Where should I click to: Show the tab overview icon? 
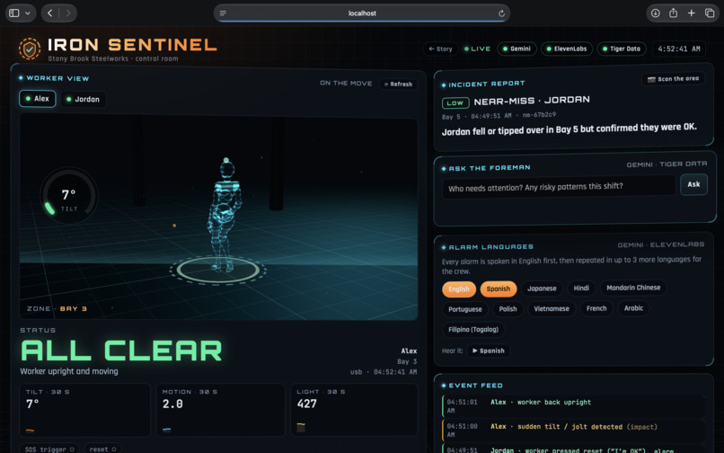coord(710,13)
